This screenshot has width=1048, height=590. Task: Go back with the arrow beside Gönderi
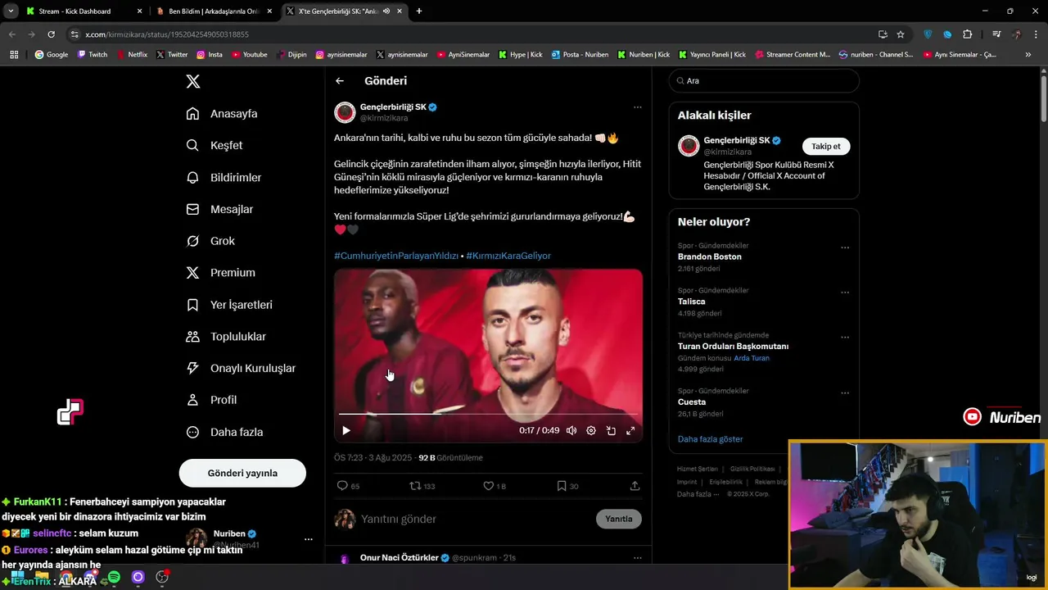[340, 80]
